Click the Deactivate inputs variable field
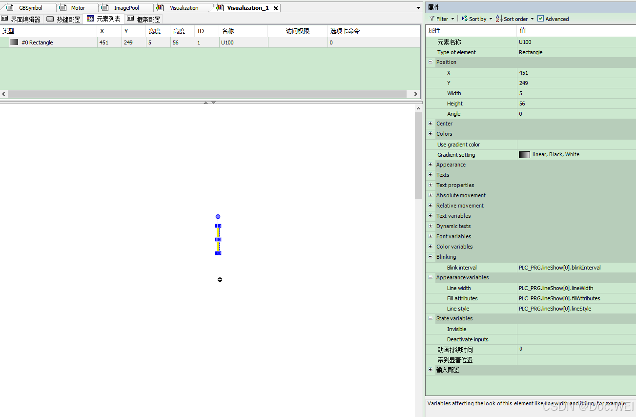Image resolution: width=636 pixels, height=417 pixels. click(576, 339)
